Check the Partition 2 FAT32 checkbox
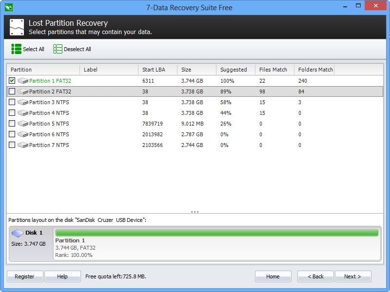Screen dimensions: 390x292 pos(12,91)
